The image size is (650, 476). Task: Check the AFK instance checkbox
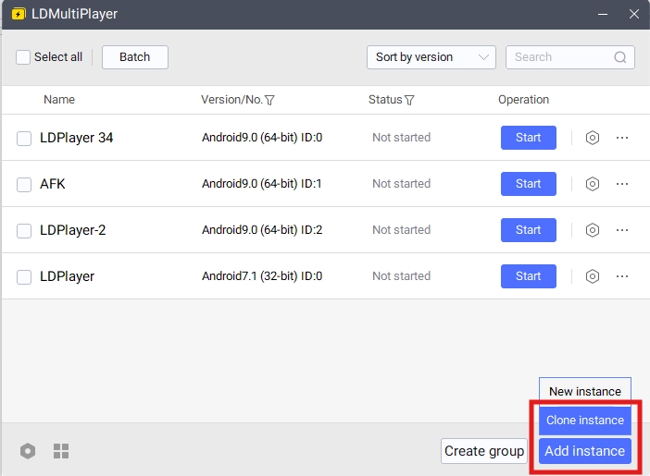pyautogui.click(x=24, y=185)
